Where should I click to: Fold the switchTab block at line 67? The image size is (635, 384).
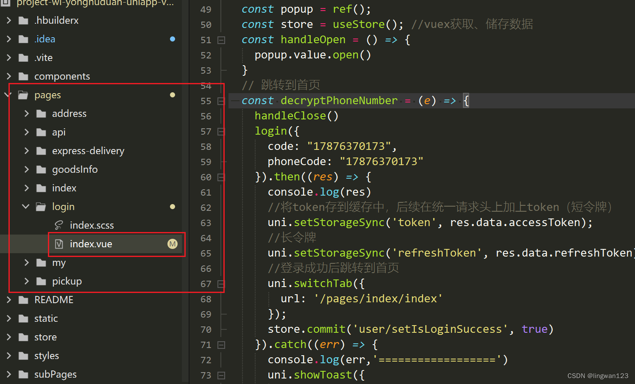(x=221, y=284)
